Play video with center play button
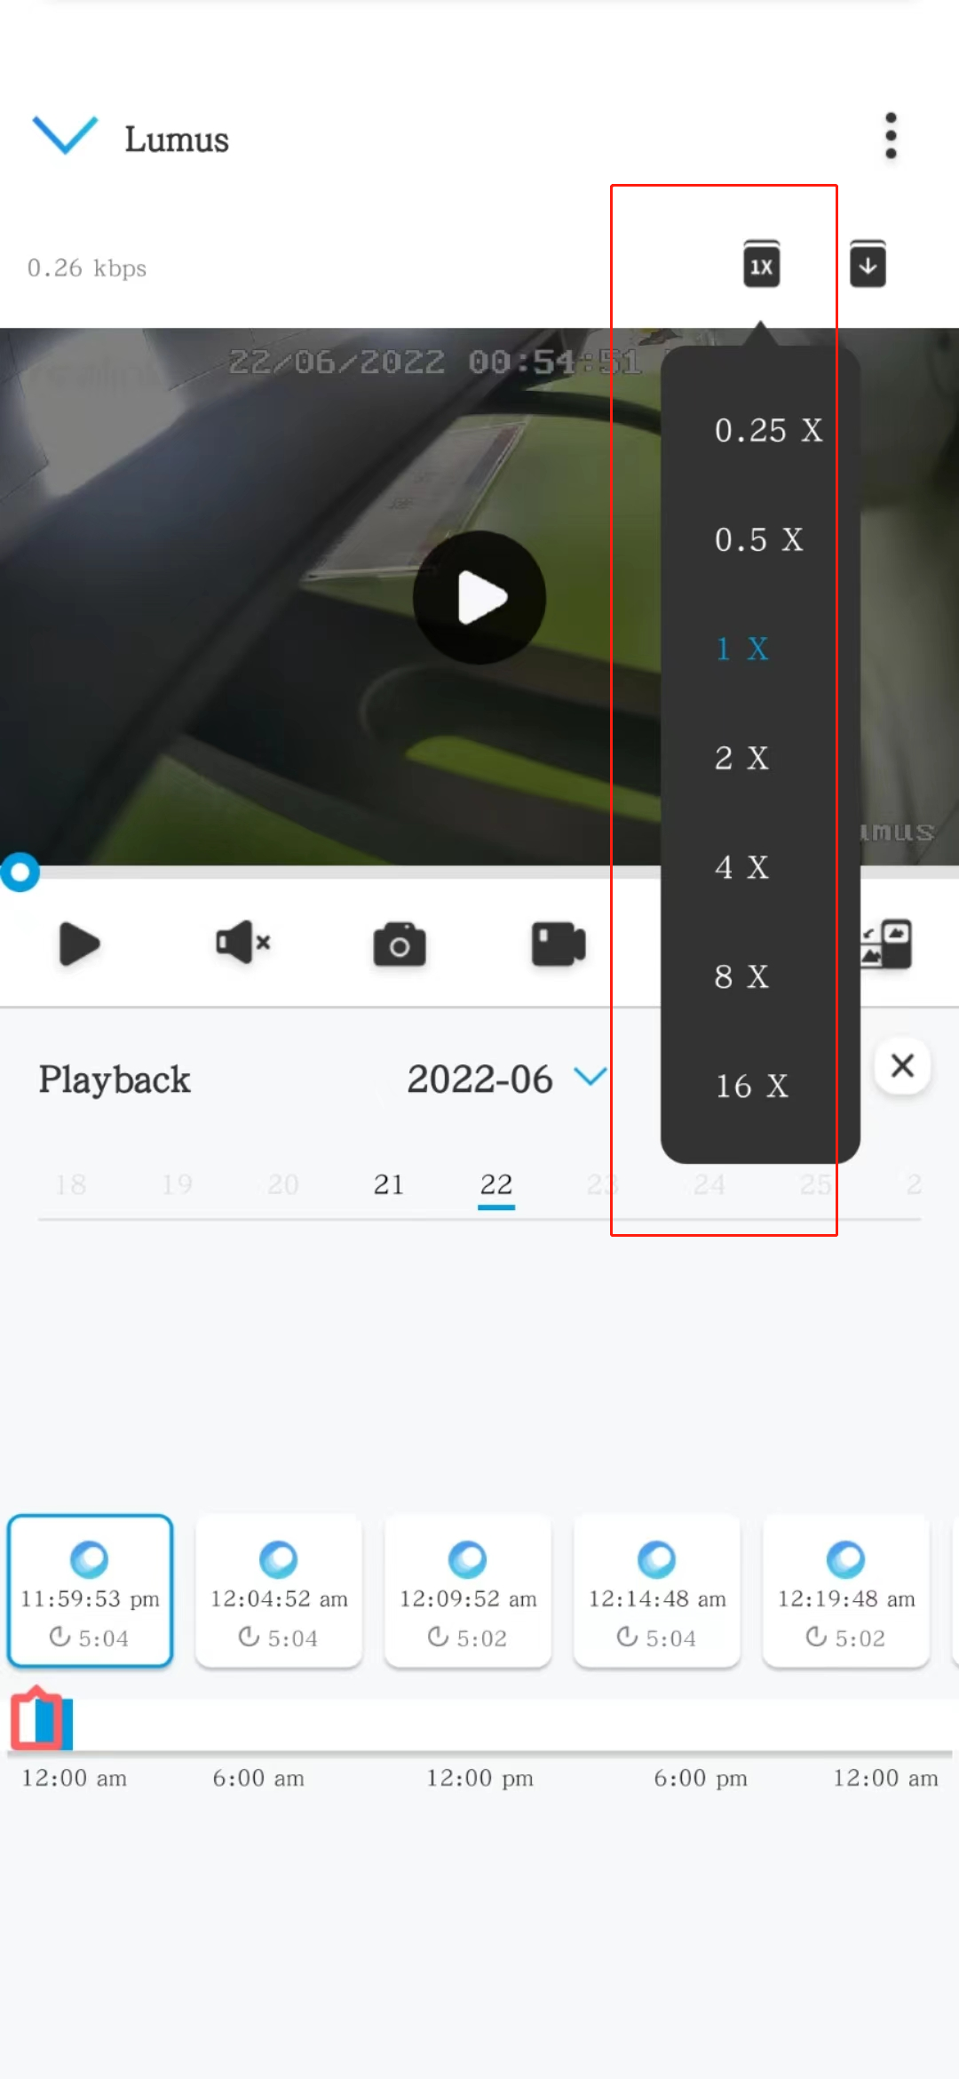This screenshot has height=2079, width=959. click(x=479, y=597)
